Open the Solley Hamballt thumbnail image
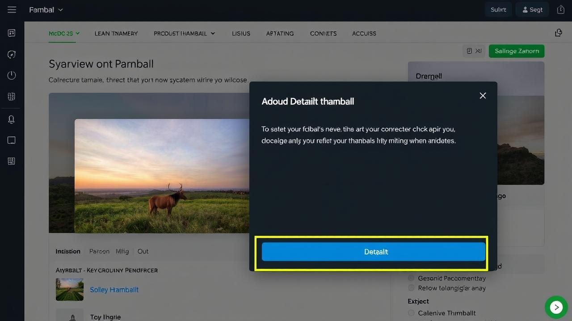 click(70, 290)
